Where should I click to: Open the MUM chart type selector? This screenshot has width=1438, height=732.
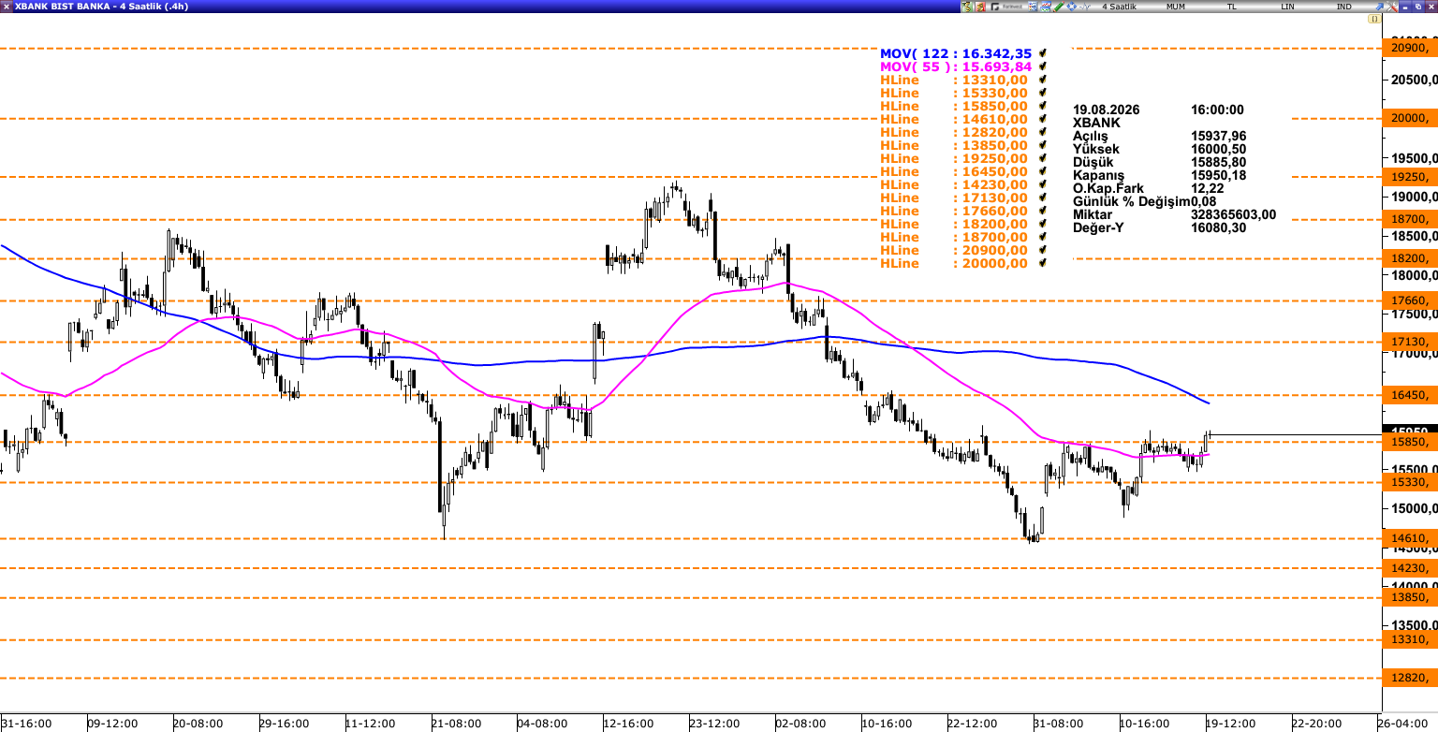pos(1175,7)
